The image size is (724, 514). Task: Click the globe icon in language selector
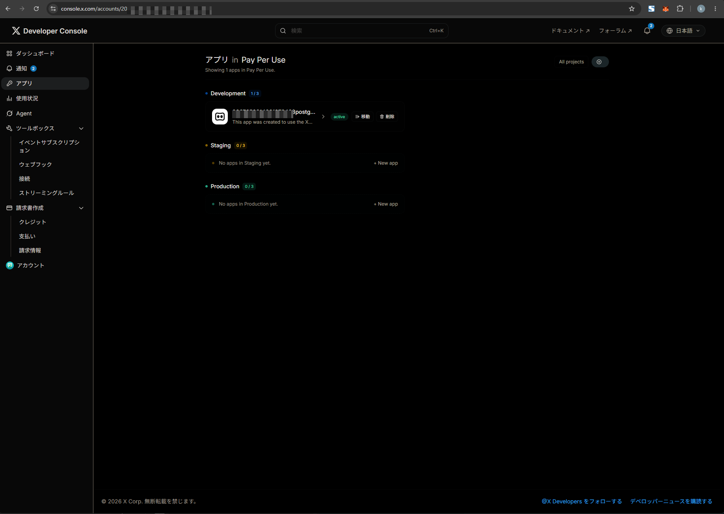tap(670, 31)
